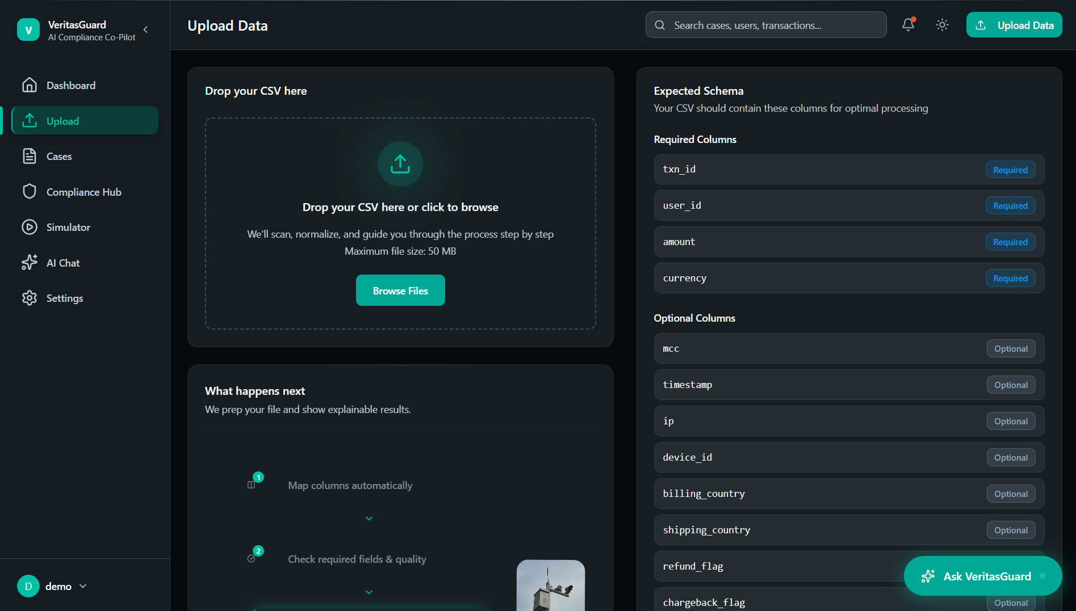Open the Cases section
The width and height of the screenshot is (1076, 611).
[x=85, y=156]
